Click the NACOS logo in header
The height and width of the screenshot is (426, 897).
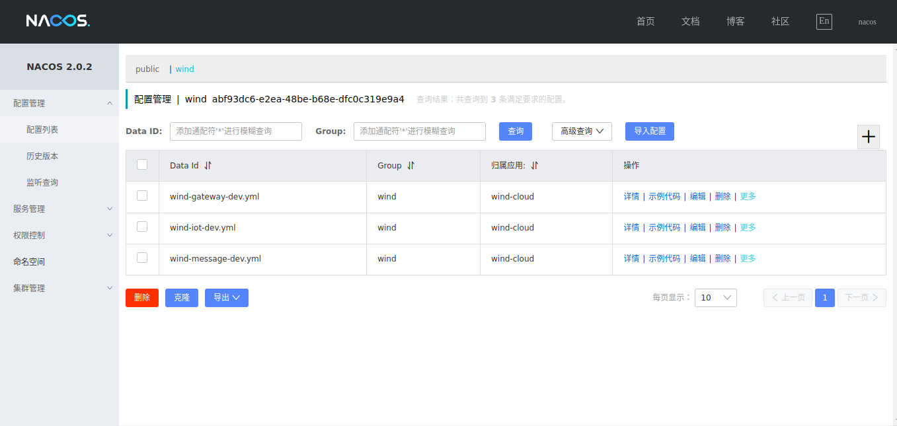[x=58, y=21]
